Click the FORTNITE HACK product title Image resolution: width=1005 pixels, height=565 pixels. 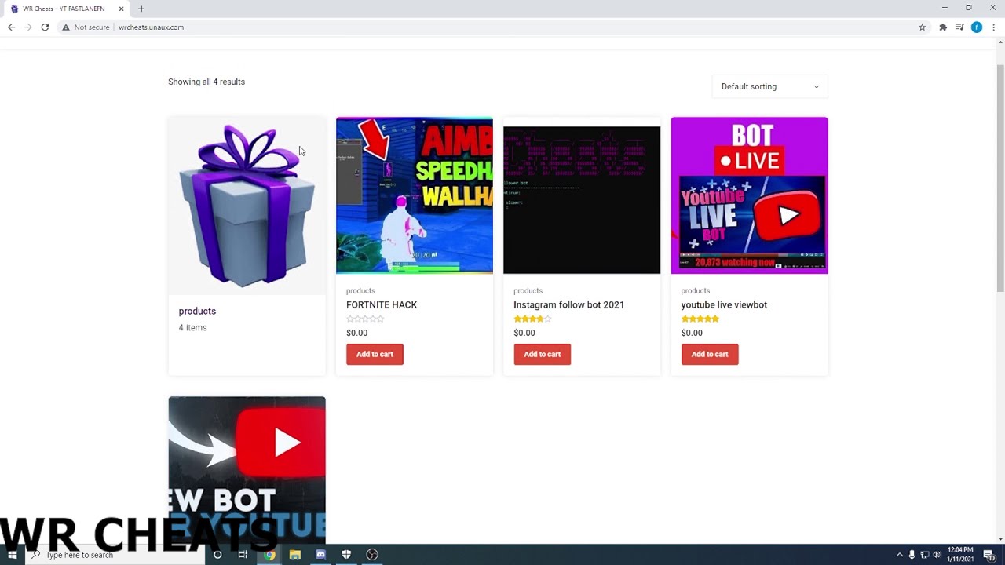point(382,304)
